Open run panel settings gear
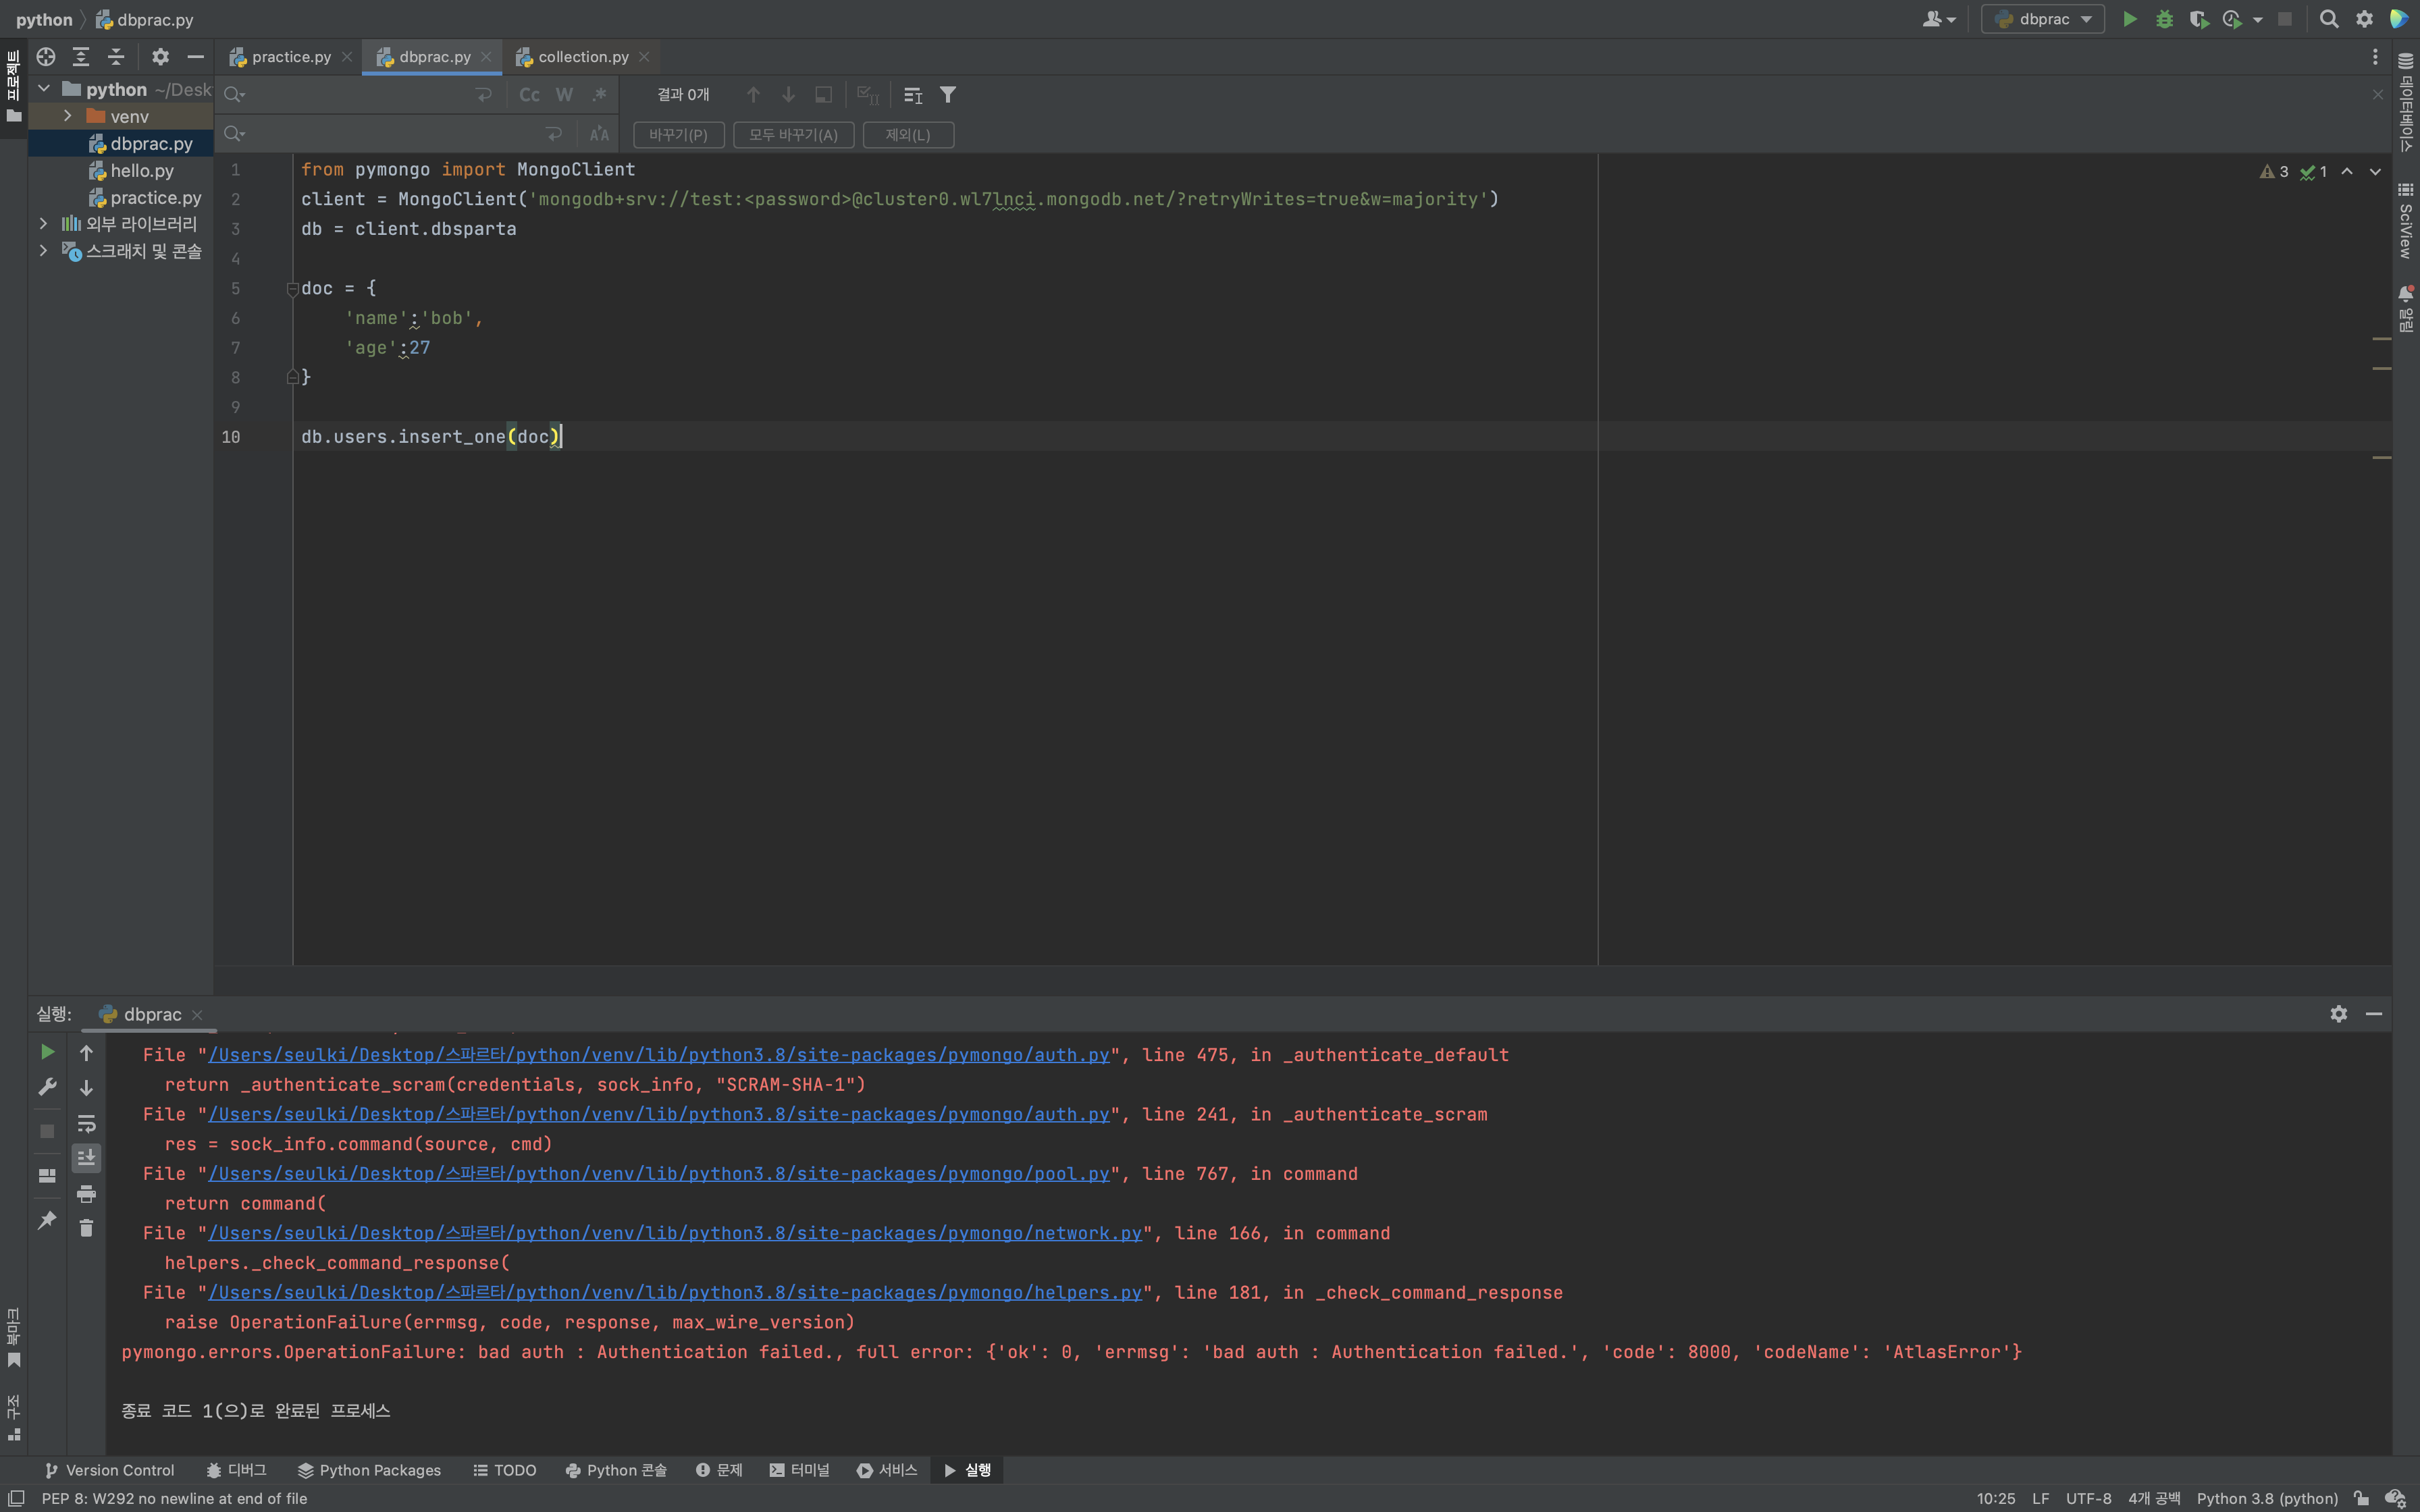 (2338, 1014)
